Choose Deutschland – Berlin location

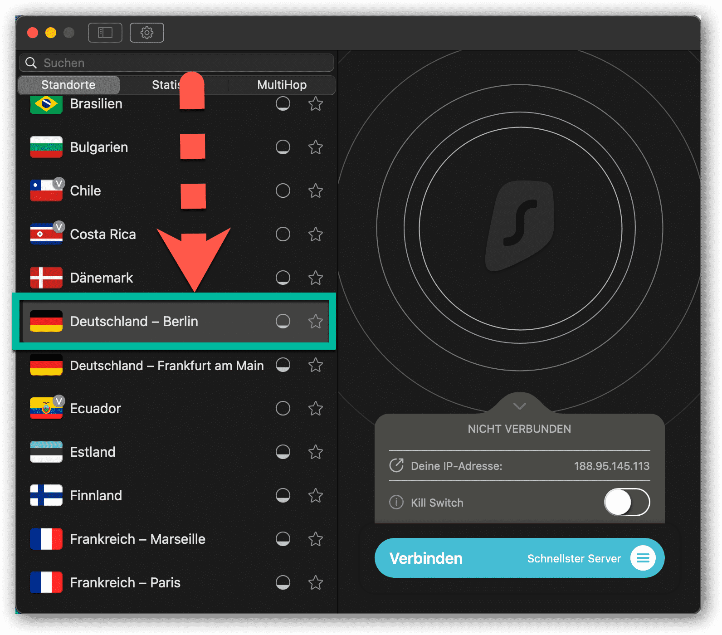click(176, 322)
